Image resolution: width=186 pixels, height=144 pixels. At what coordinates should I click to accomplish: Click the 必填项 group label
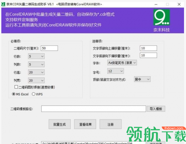tap(16, 41)
